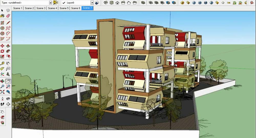Toggle X-ray face style
The height and width of the screenshot is (138, 256).
tap(143, 3)
